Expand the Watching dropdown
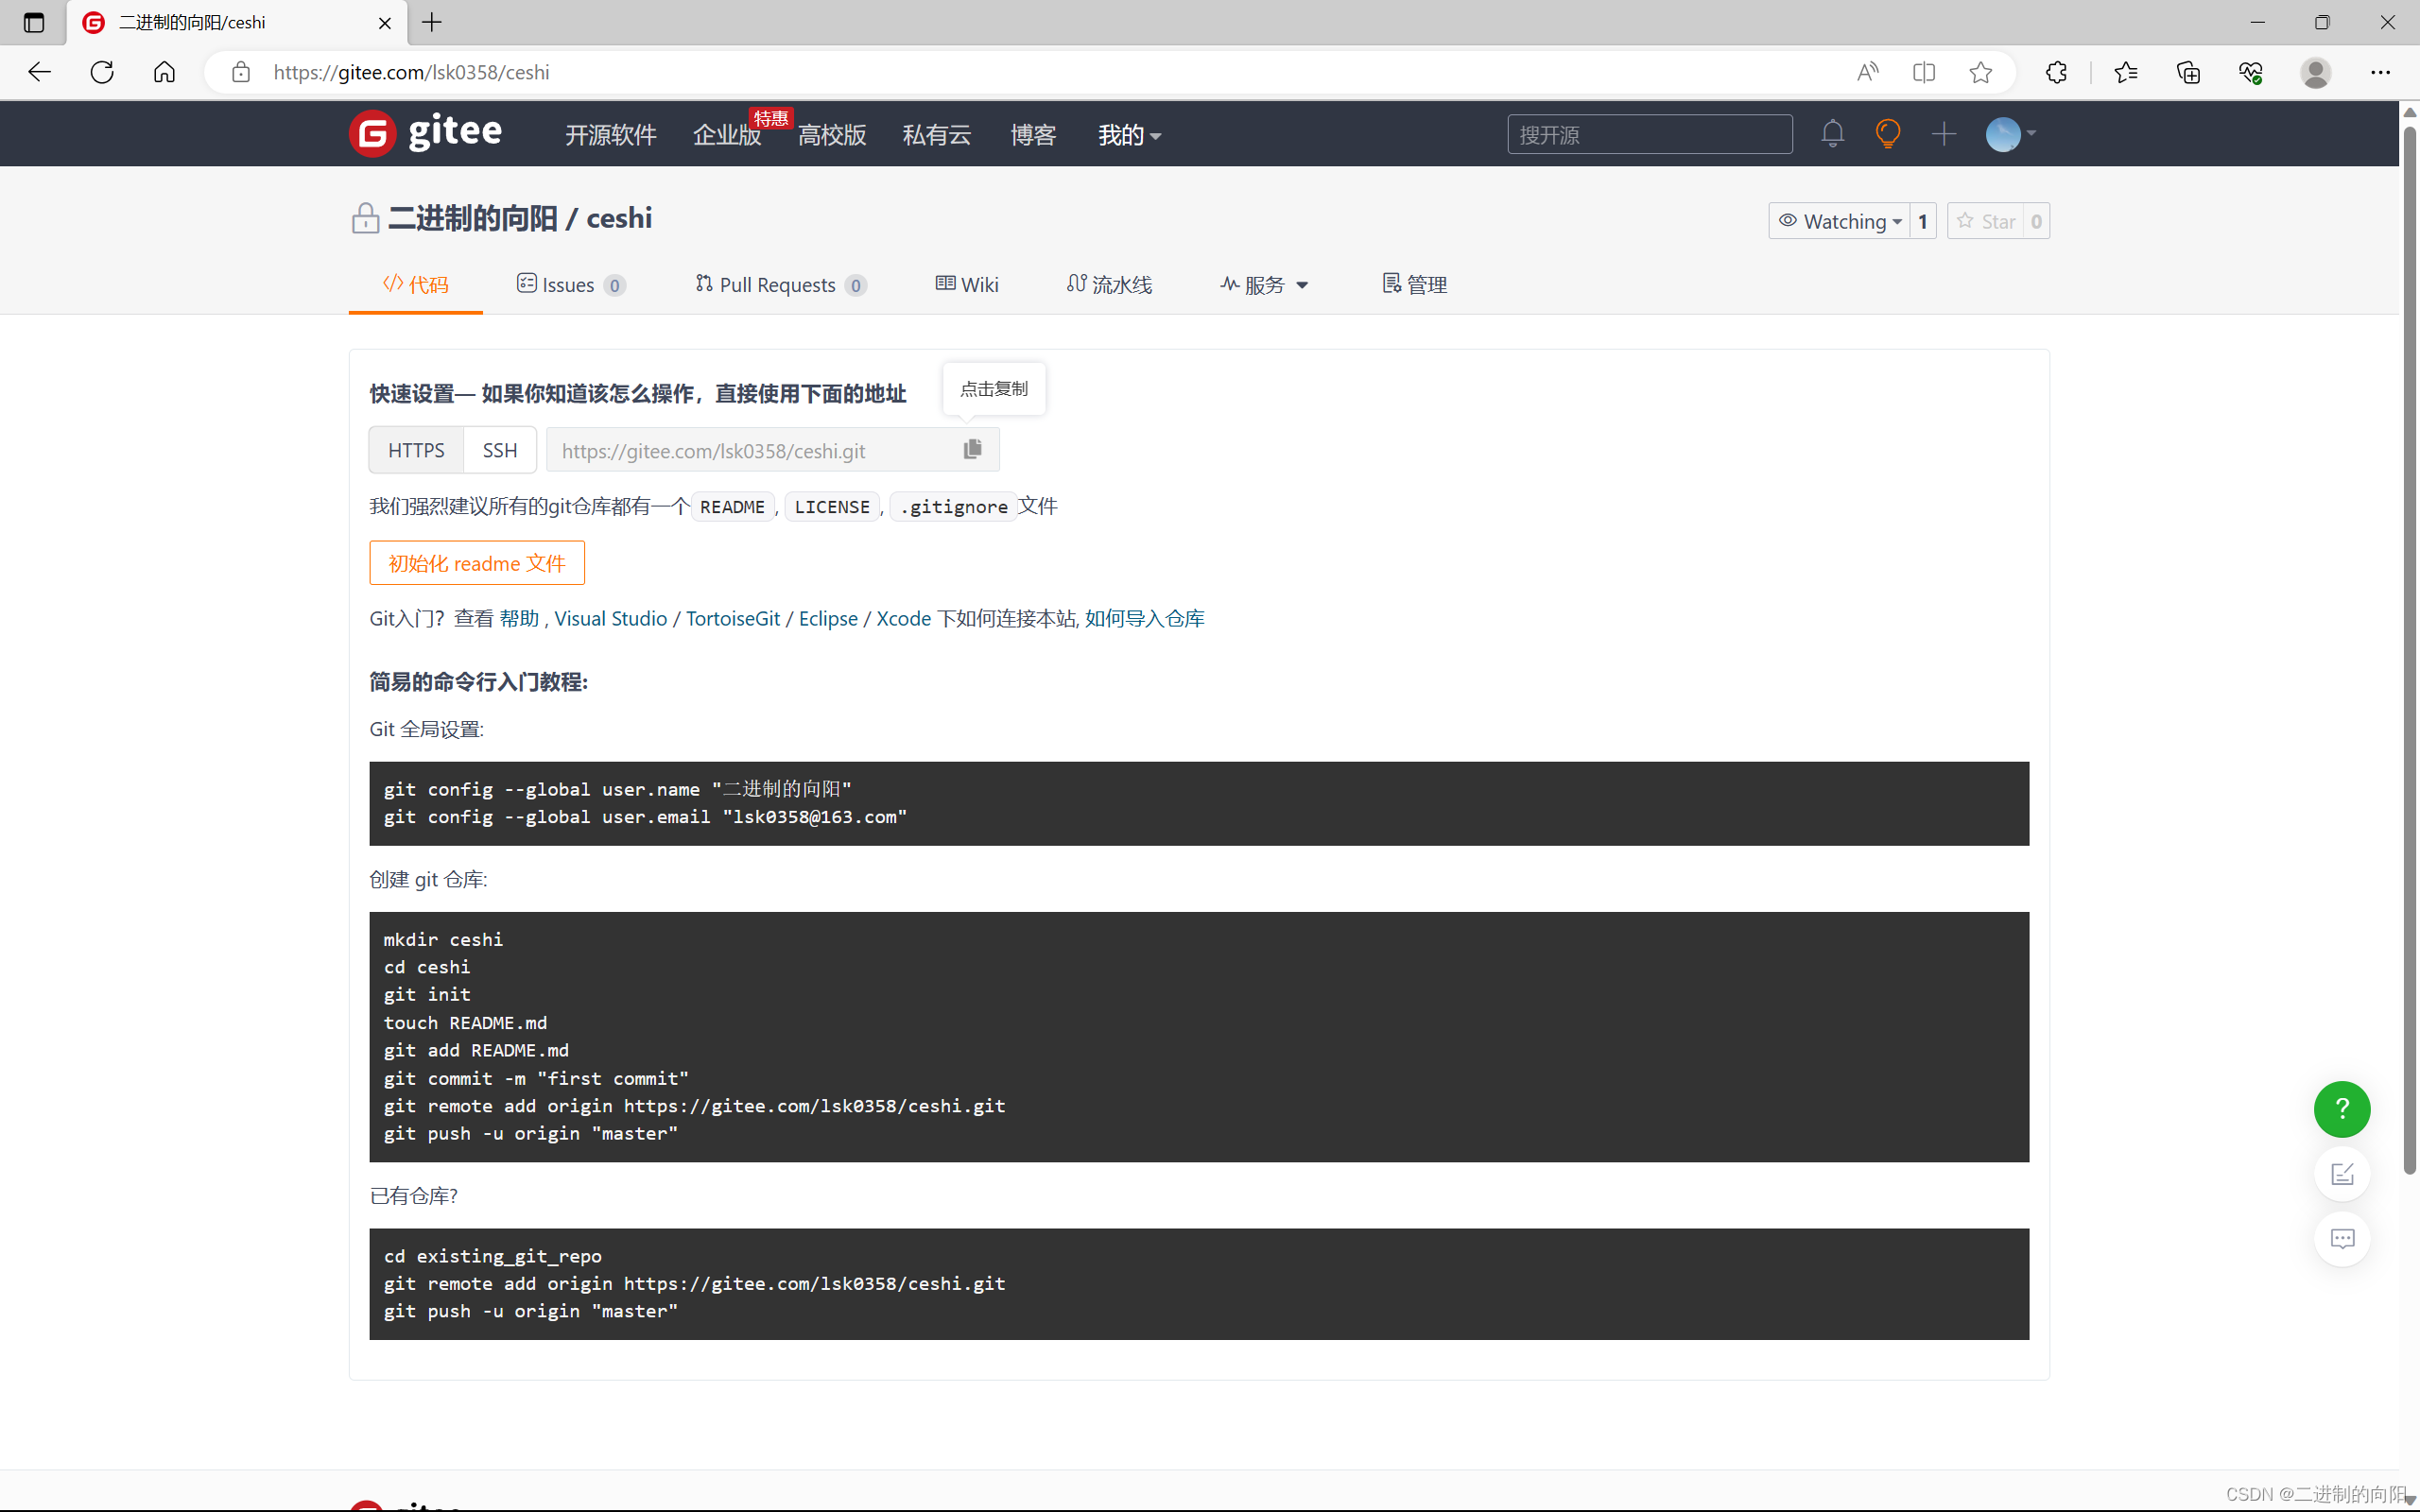Viewport: 2420px width, 1512px height. [1840, 221]
